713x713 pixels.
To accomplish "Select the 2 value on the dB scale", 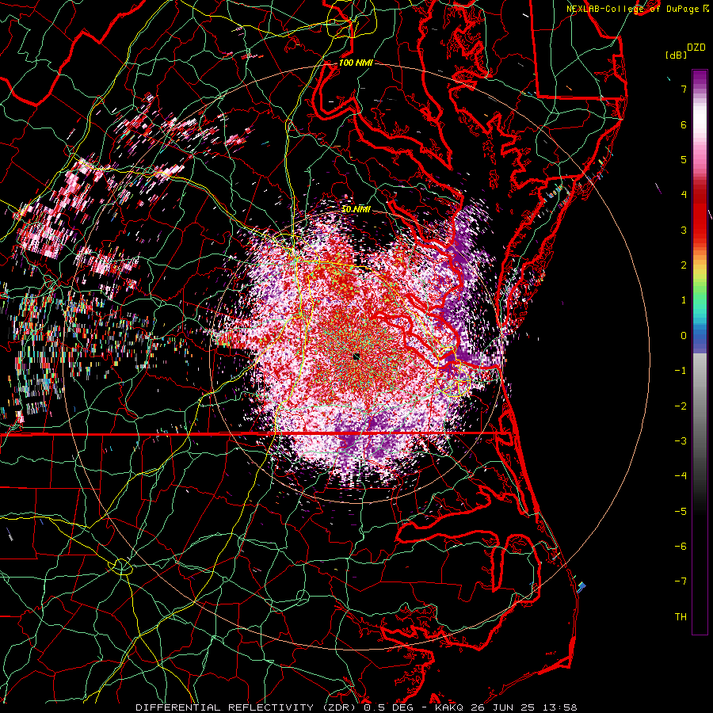I will pos(684,265).
